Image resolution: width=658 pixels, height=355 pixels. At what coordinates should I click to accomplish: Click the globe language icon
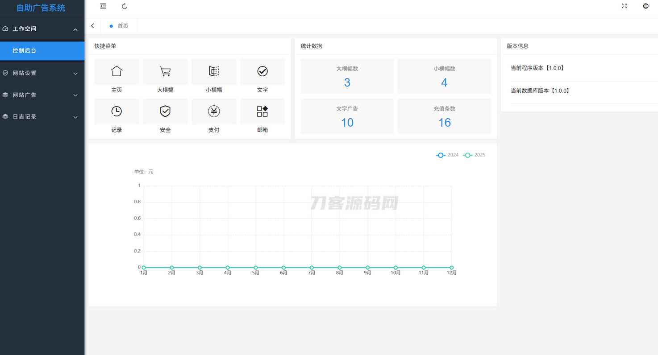coord(646,6)
